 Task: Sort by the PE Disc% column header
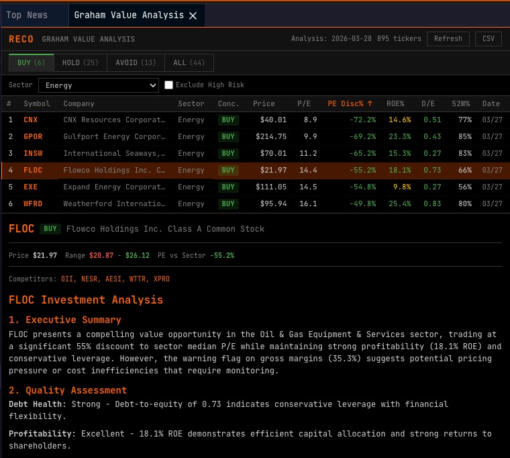coord(345,104)
